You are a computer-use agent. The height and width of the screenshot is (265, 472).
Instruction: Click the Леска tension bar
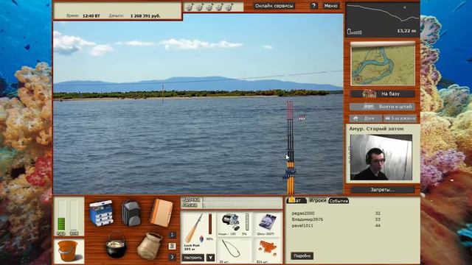coord(242,205)
